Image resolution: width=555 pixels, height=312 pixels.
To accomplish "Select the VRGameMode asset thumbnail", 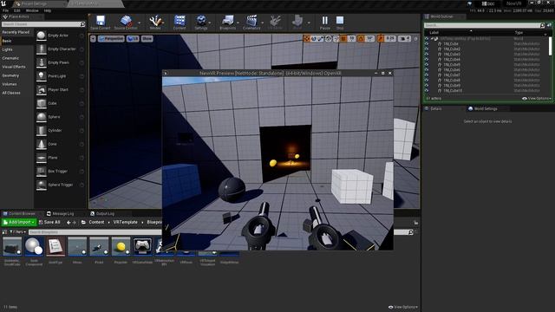I will (x=142, y=247).
